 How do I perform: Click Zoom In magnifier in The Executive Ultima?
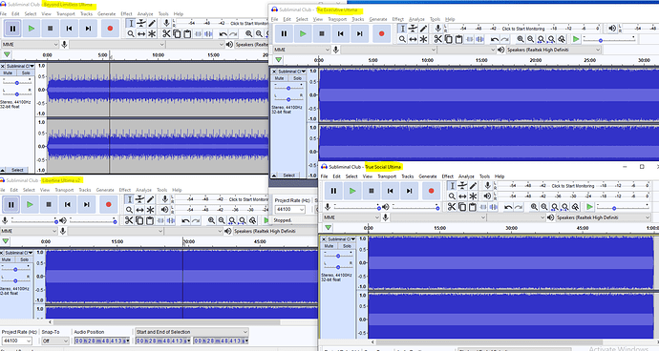[521, 39]
